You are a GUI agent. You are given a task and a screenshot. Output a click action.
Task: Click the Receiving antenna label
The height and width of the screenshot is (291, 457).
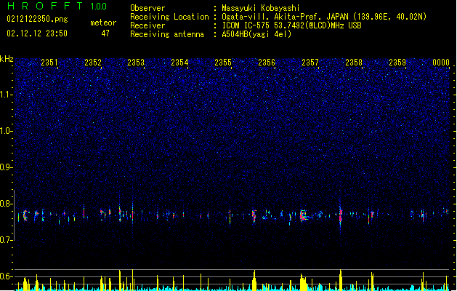coord(167,34)
